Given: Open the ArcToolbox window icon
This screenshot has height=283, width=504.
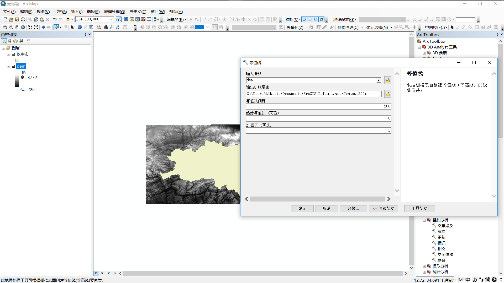Looking at the screenshot, I should (143, 19).
